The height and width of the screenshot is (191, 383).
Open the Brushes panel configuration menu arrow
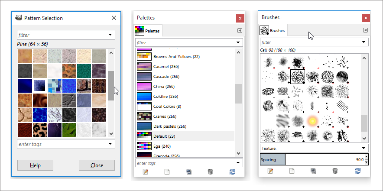[365, 30]
